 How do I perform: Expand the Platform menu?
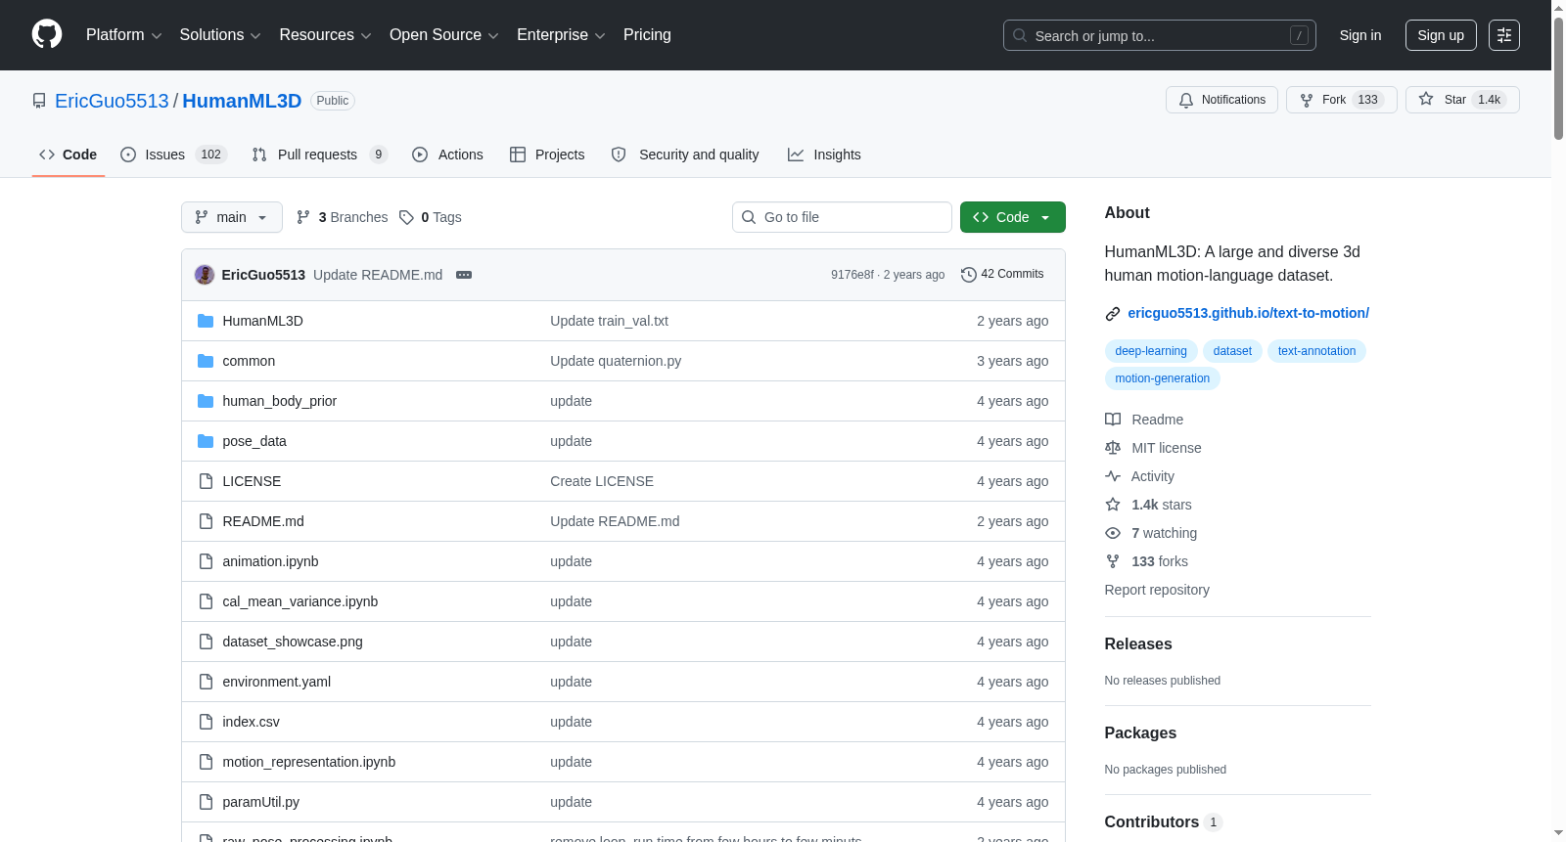(123, 35)
